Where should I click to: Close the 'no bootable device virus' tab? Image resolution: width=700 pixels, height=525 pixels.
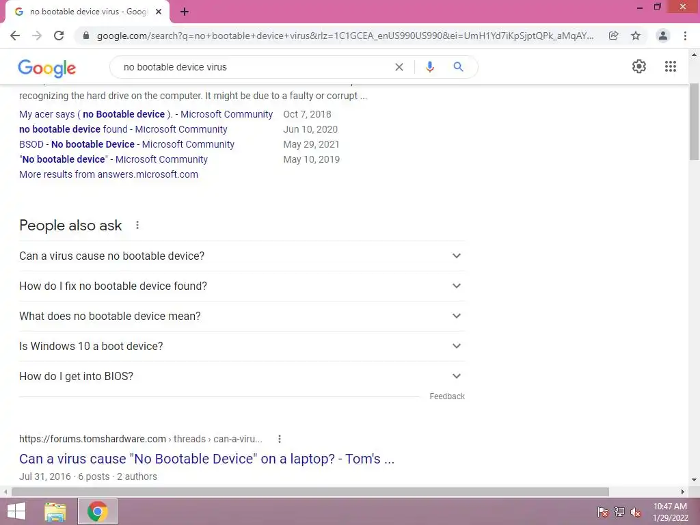(159, 12)
